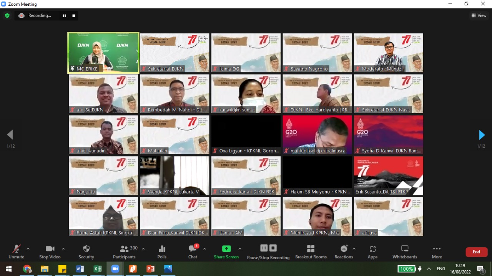The height and width of the screenshot is (276, 492).
Task: Open the View layout menu
Action: click(x=479, y=16)
